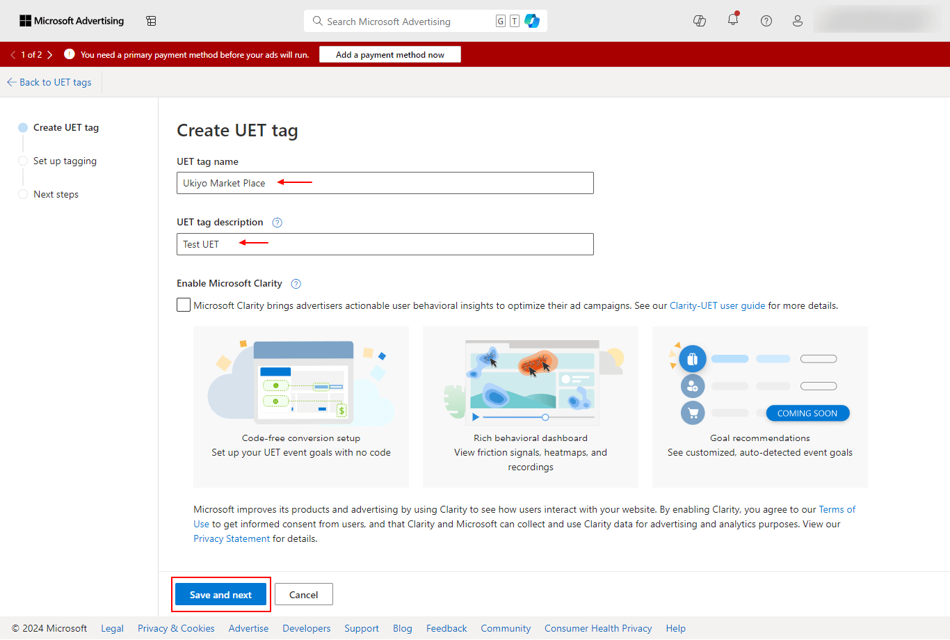950x640 pixels.
Task: Enable the Microsoft Clarity checkbox
Action: pos(184,305)
